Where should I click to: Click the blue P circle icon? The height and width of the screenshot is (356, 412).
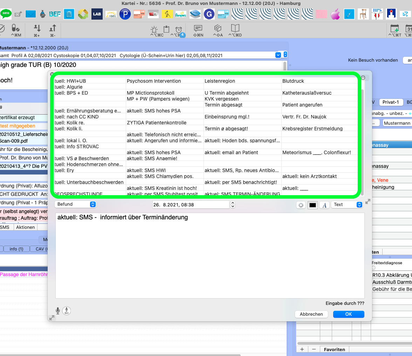point(125,14)
